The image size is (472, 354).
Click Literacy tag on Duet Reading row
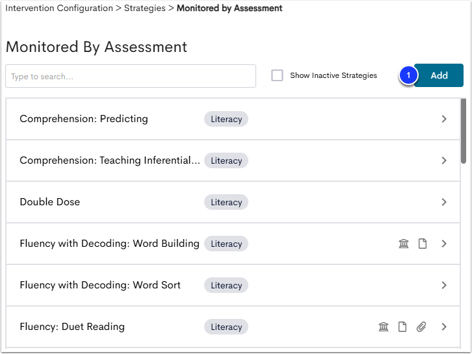(x=226, y=327)
